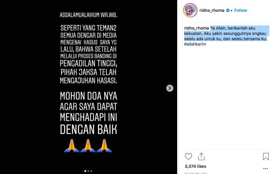
Task: Click the ridho_rhoma username in the header
Action: coord(212,10)
